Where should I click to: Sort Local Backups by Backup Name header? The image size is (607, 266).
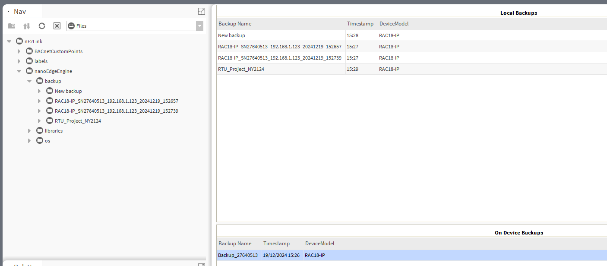coord(235,24)
